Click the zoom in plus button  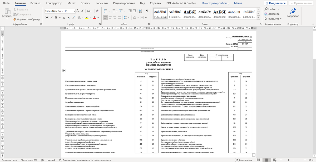coord(305,160)
